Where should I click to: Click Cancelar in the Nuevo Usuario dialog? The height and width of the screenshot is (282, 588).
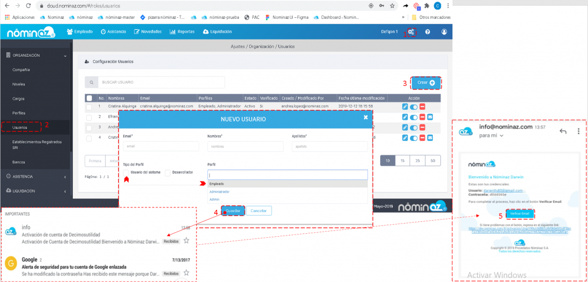point(259,211)
